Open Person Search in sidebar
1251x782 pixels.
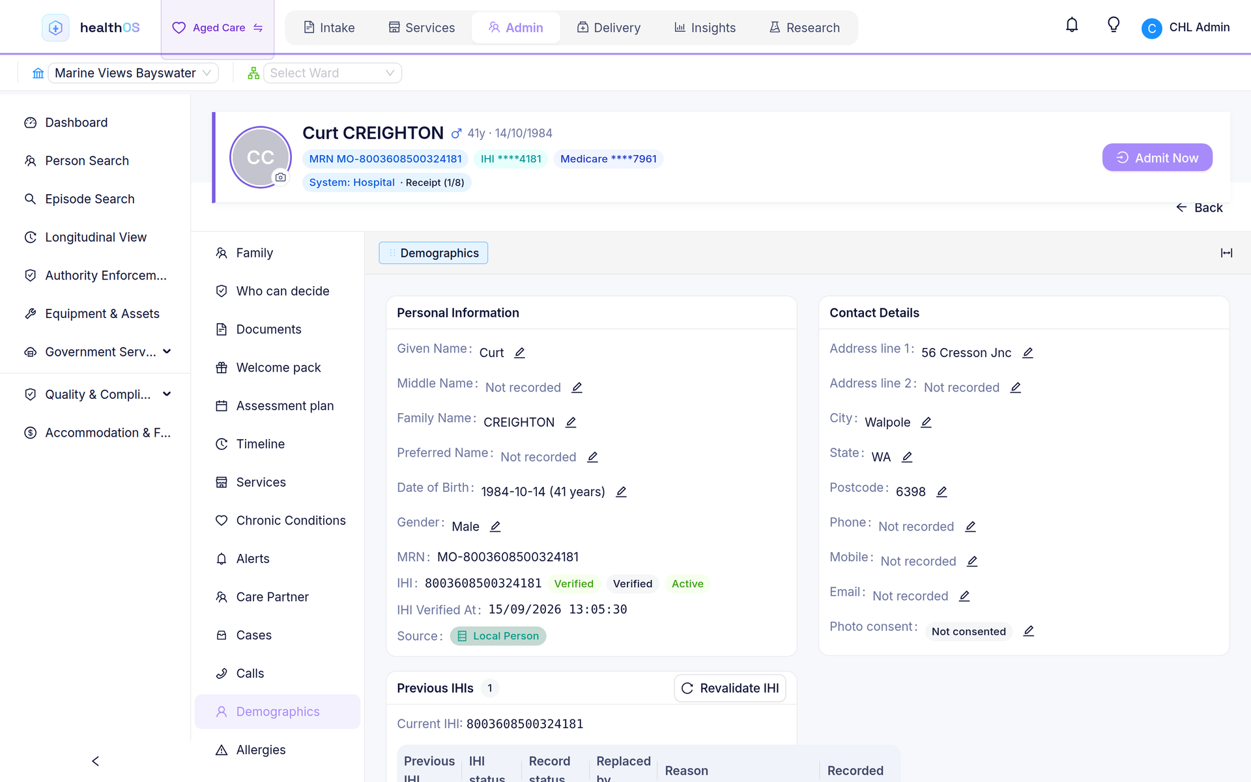[x=87, y=161]
